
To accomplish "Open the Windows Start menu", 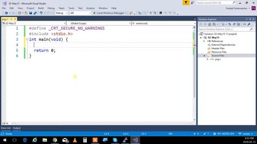I will pyautogui.click(x=4, y=140).
